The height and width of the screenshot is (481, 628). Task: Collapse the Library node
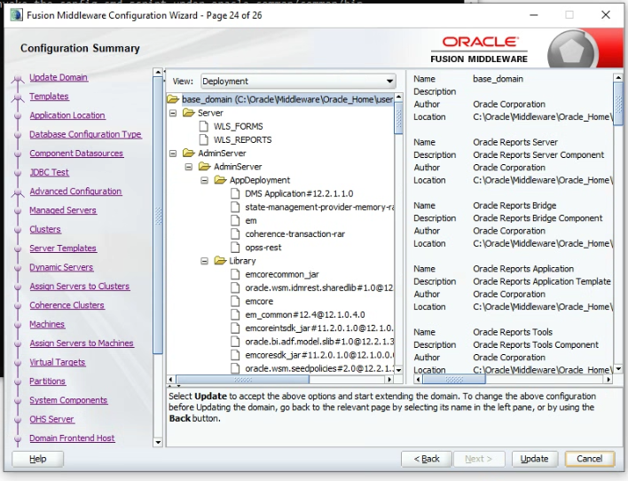click(204, 261)
